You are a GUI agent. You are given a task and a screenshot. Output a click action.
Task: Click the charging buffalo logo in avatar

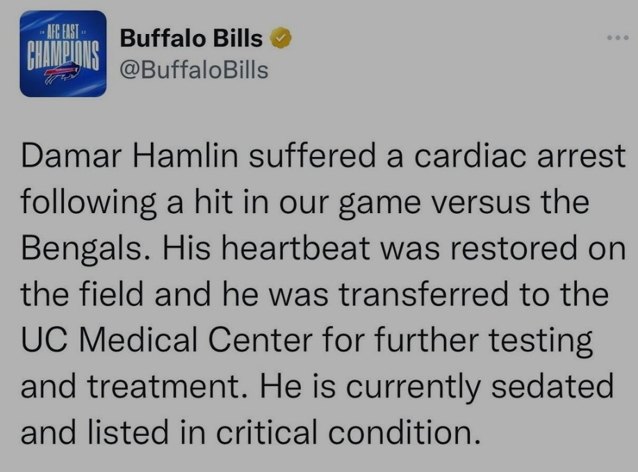pyautogui.click(x=63, y=72)
